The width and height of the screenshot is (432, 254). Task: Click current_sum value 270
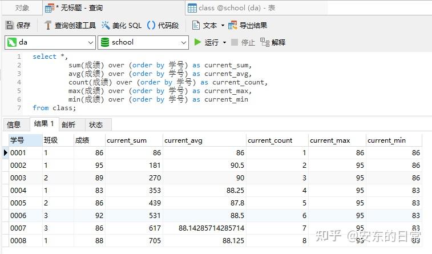point(155,178)
